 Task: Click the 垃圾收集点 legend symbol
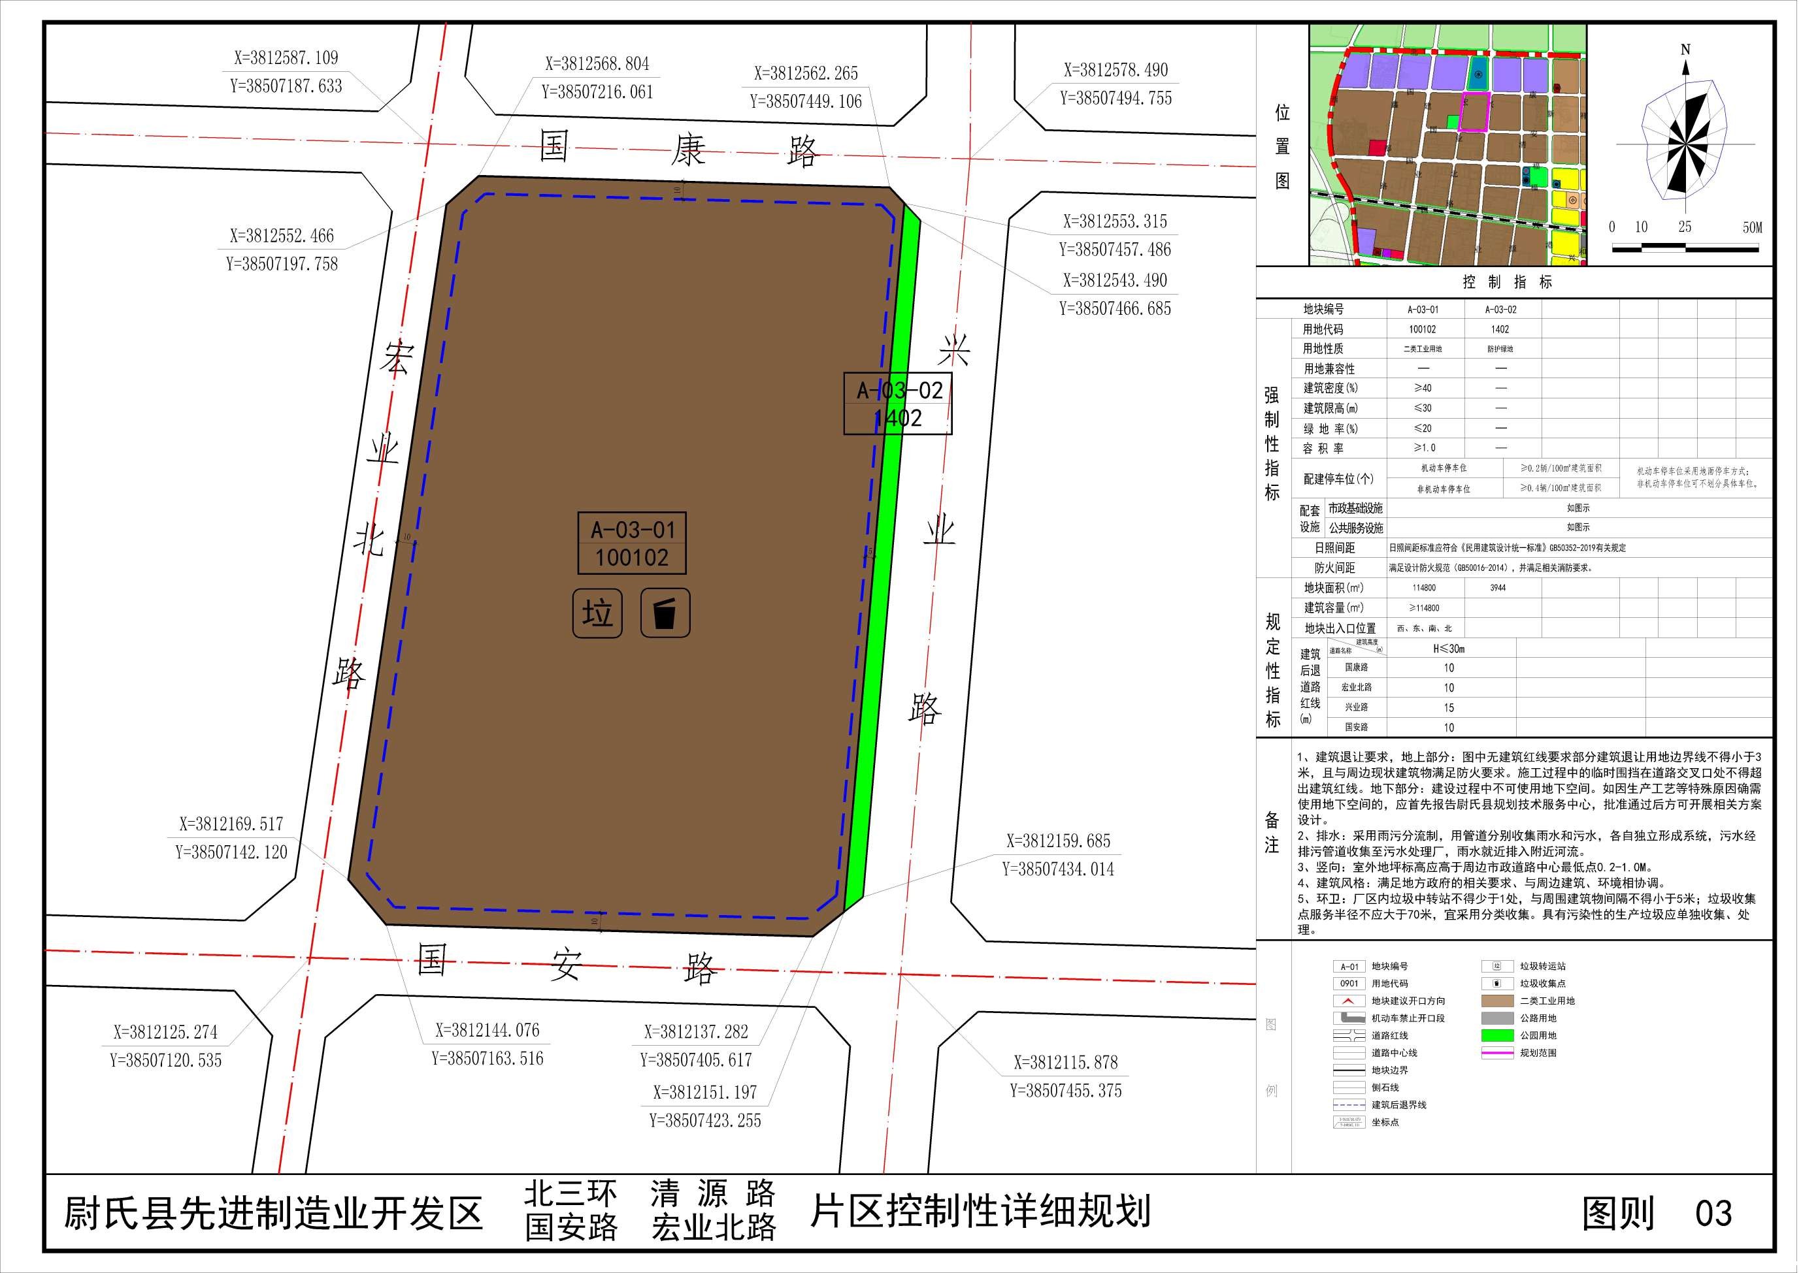[x=1496, y=984]
